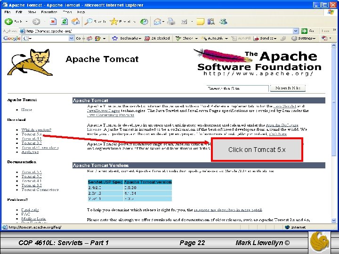339x254 pixels.
Task: Click the green Back arrow button
Action: click(8, 21)
